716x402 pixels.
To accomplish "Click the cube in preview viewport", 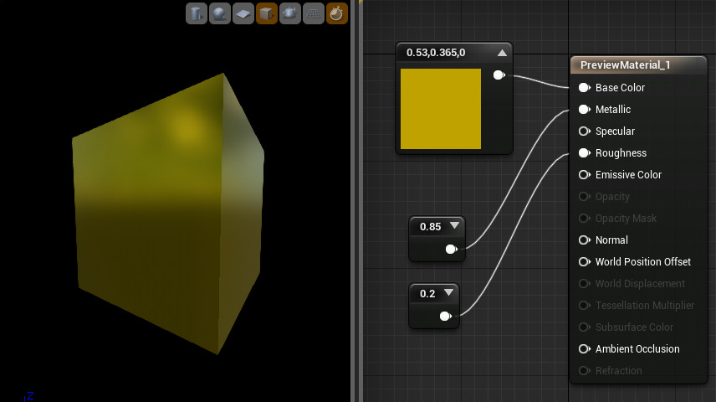I will pyautogui.click(x=169, y=215).
